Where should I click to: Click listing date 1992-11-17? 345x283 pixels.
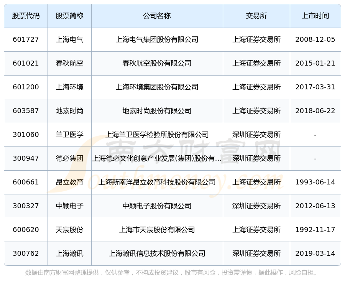315,230
